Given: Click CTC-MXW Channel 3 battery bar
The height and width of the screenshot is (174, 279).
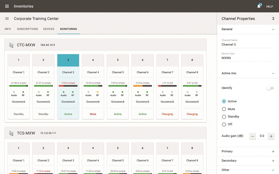Looking at the screenshot, I should point(68,86).
